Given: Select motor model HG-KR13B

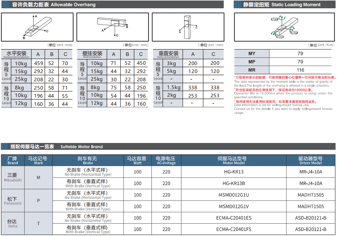Looking at the screenshot, I should tap(233, 183).
